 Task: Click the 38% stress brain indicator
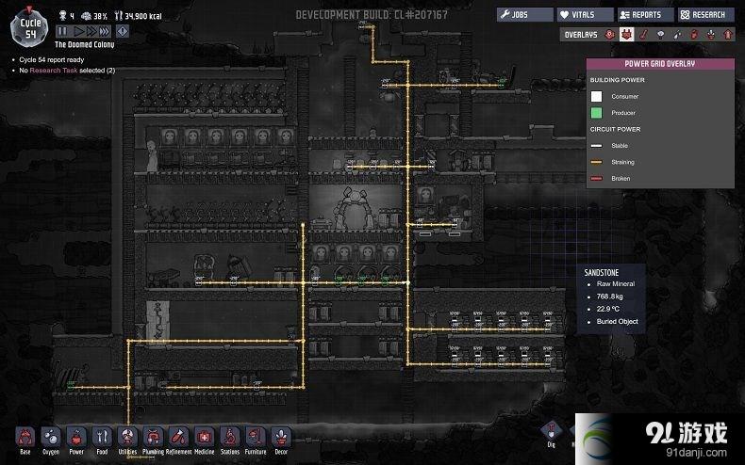(x=93, y=16)
